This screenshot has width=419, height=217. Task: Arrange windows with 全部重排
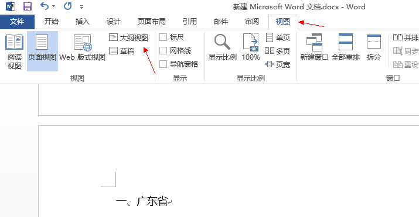click(346, 47)
